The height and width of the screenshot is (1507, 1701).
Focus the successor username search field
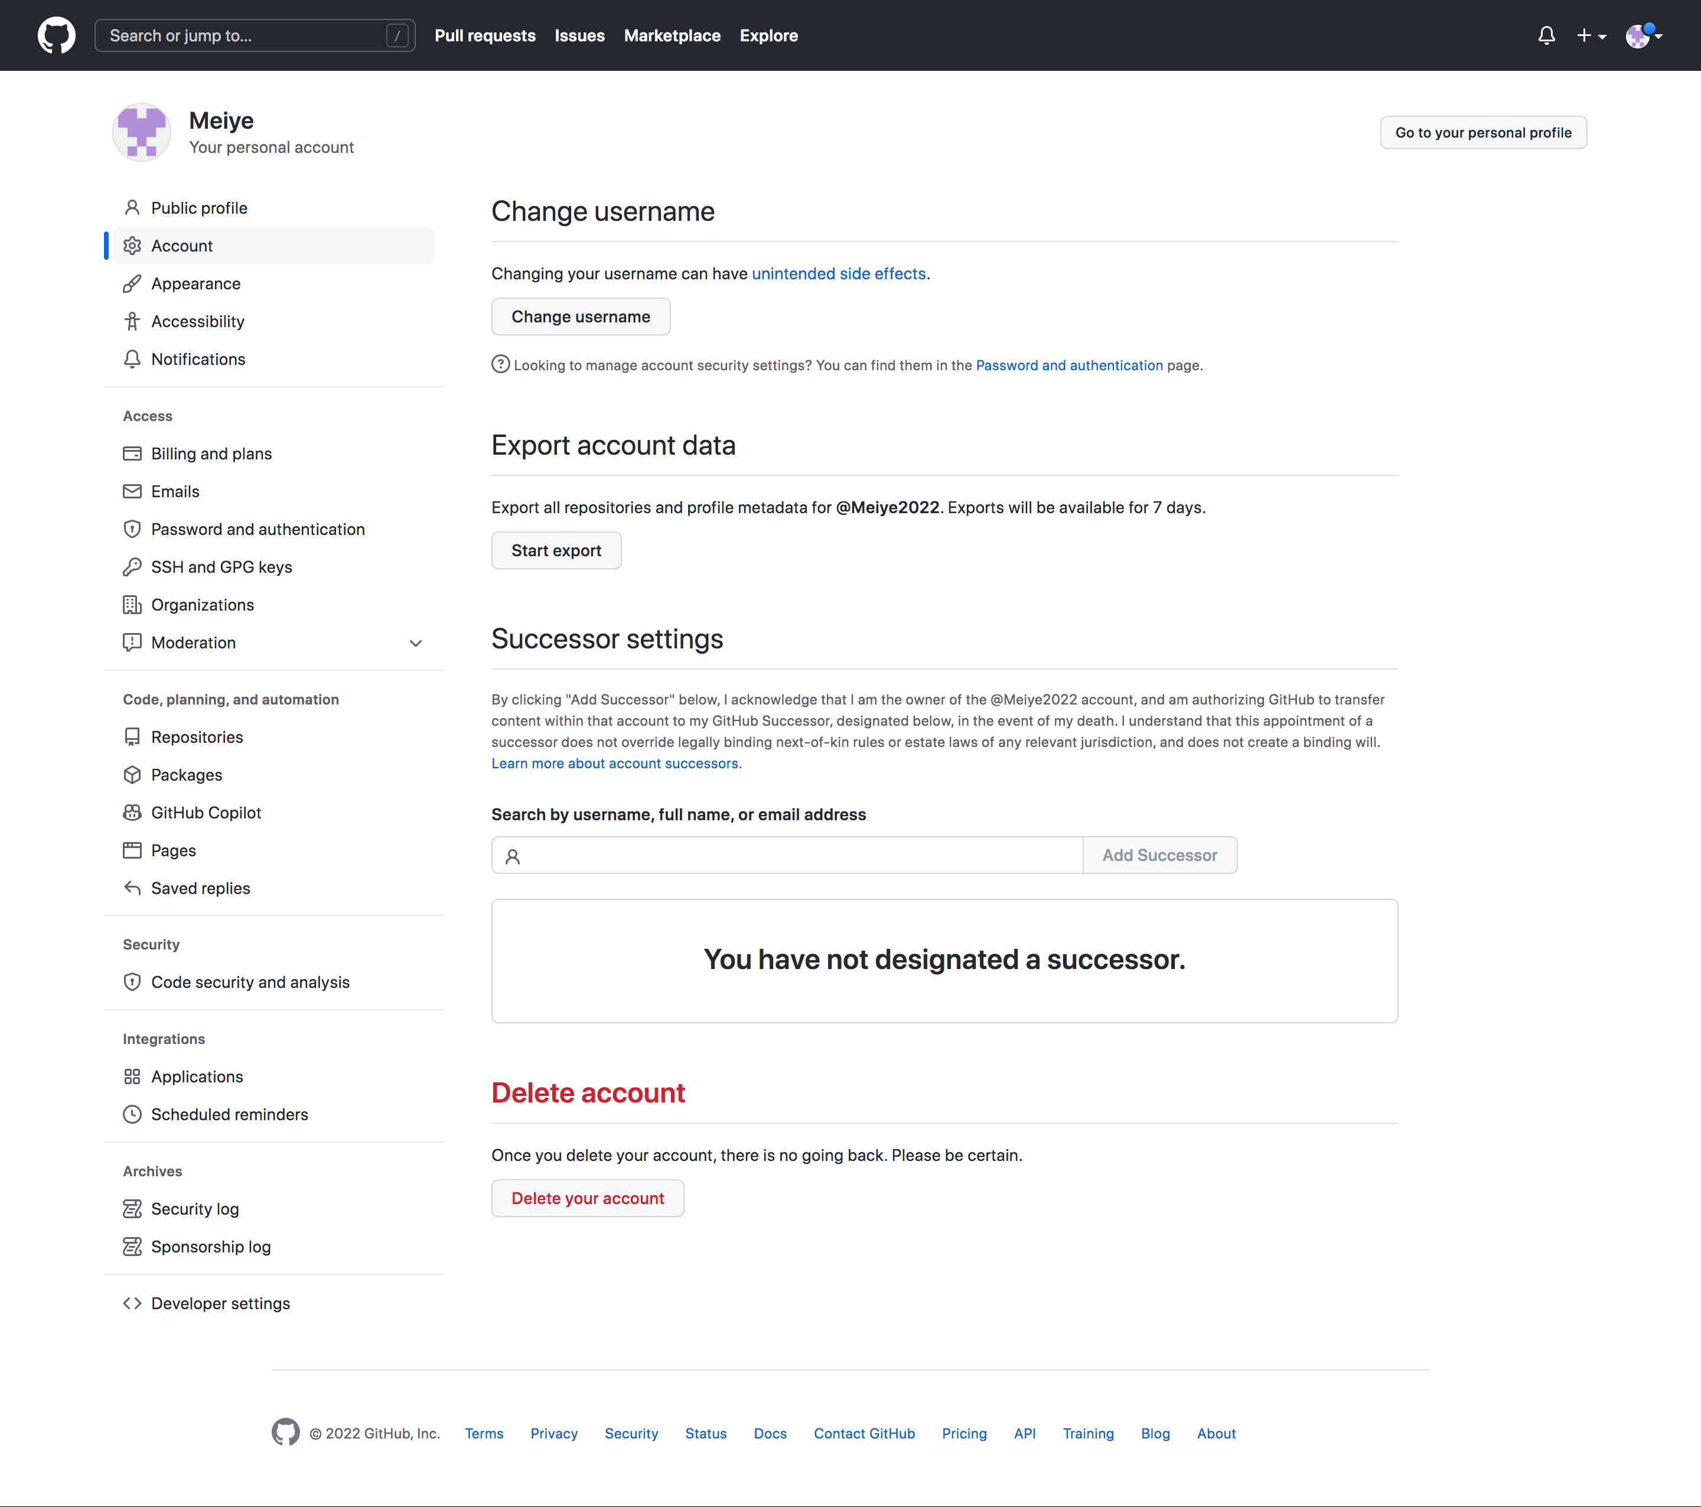click(787, 856)
